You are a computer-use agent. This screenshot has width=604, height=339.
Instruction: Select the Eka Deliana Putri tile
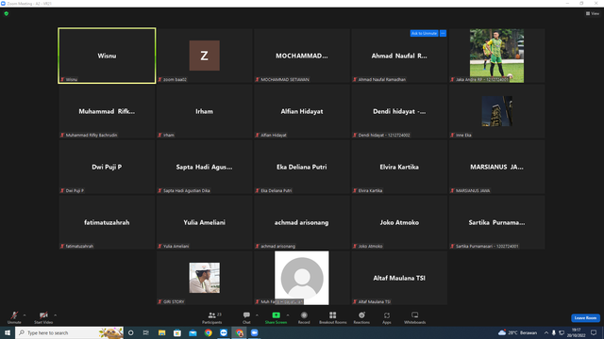point(302,167)
